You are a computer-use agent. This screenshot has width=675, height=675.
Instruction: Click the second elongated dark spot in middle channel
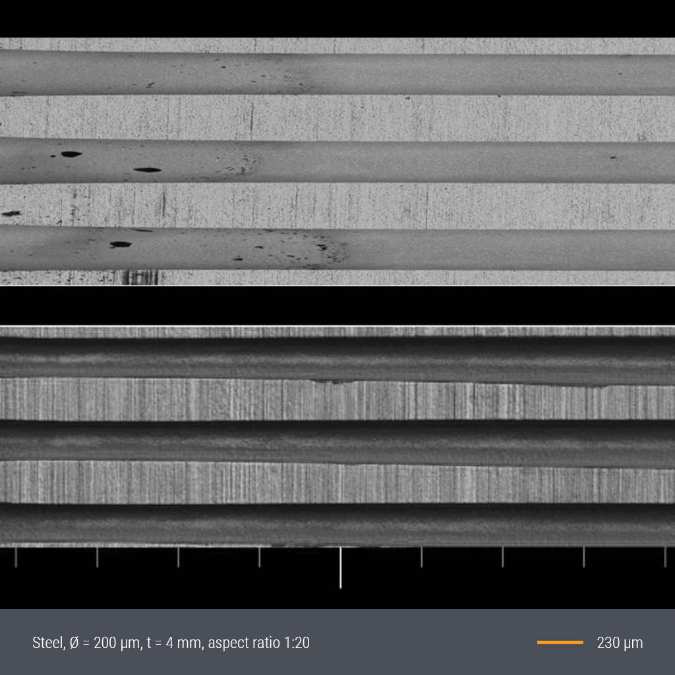click(x=147, y=169)
